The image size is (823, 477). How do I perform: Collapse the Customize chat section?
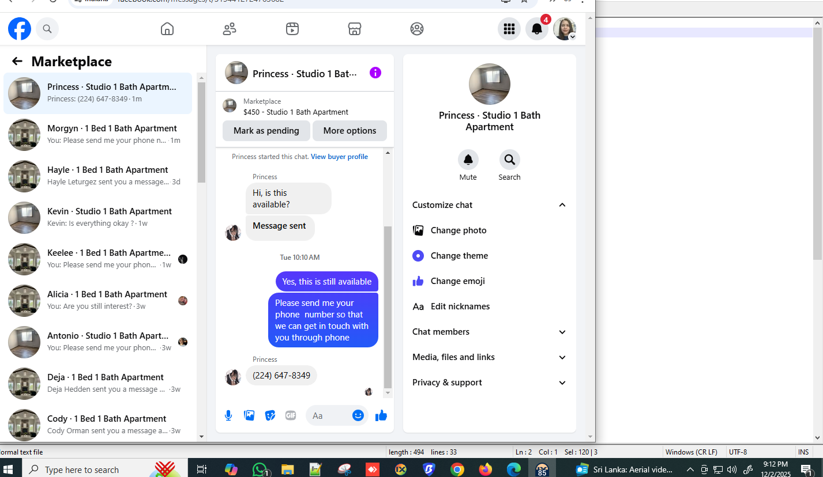tap(490, 205)
